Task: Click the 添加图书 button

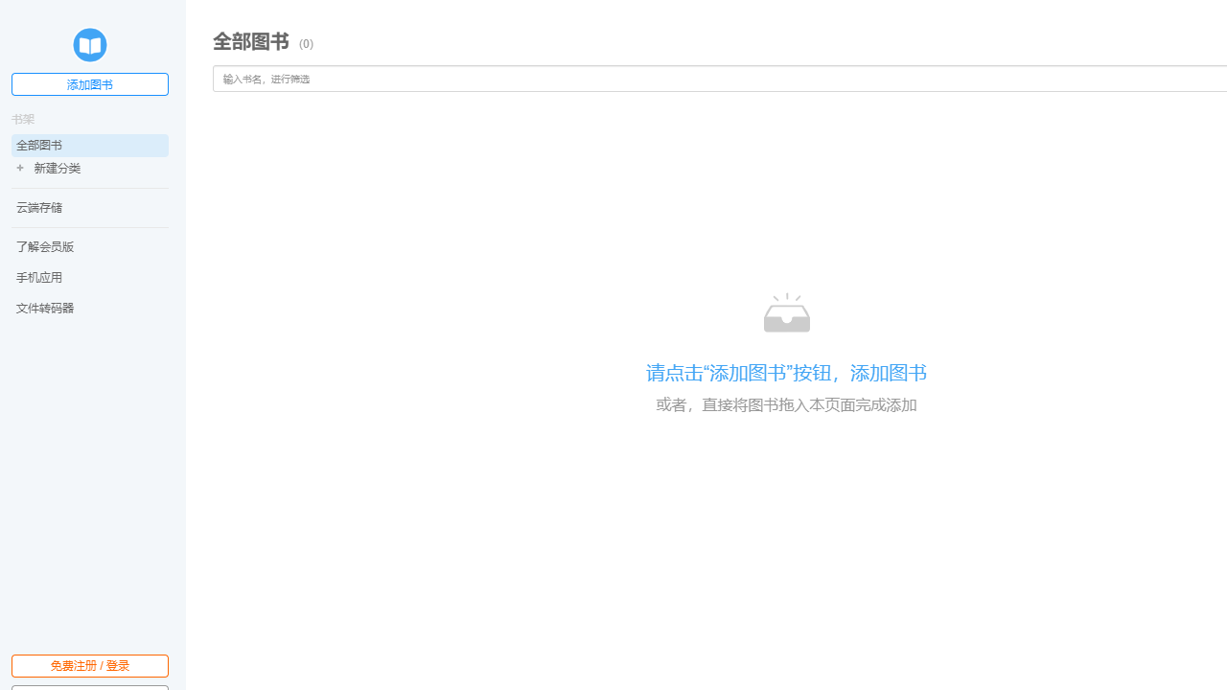Action: (90, 84)
